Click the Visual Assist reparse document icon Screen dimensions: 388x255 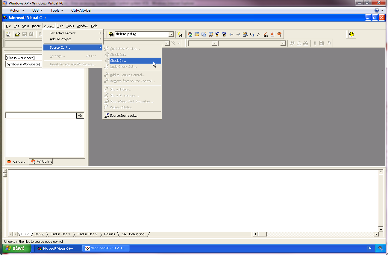tap(272, 34)
